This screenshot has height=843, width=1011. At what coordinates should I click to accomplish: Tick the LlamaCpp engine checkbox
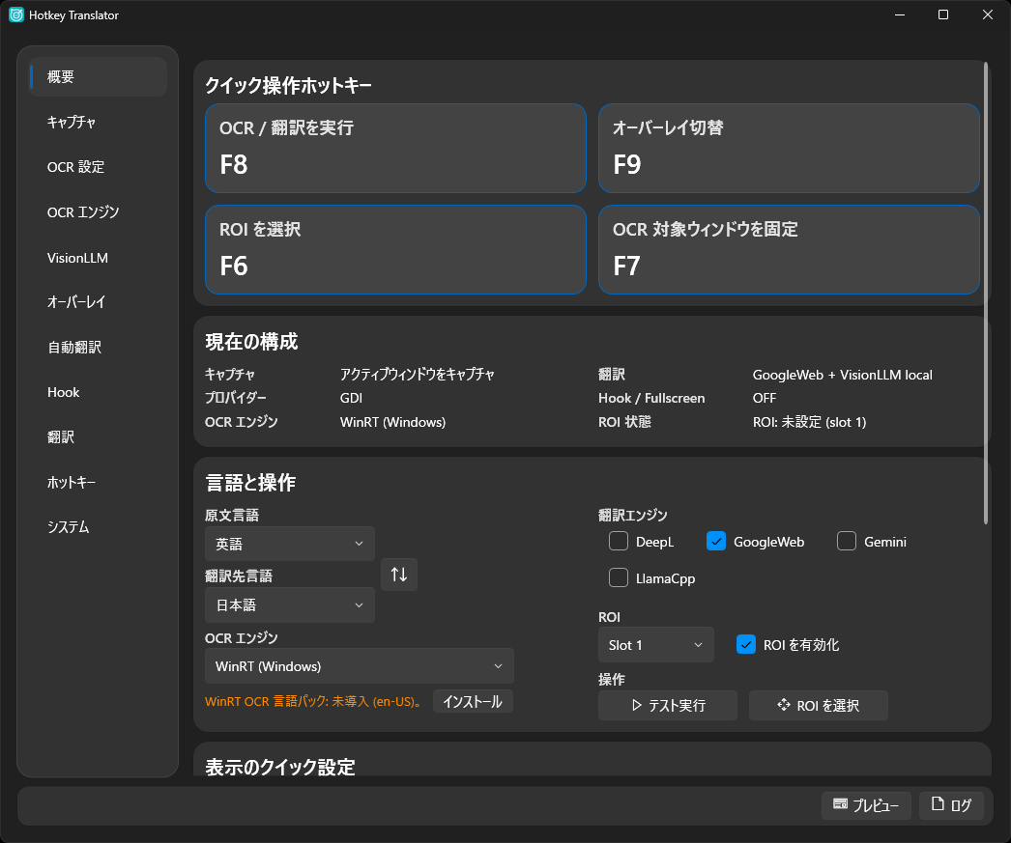tap(619, 577)
